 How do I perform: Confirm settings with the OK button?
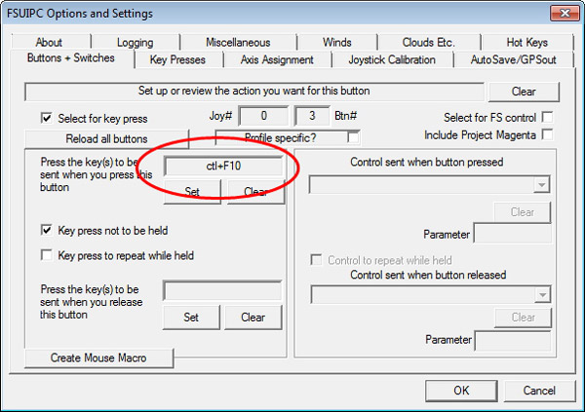point(462,390)
